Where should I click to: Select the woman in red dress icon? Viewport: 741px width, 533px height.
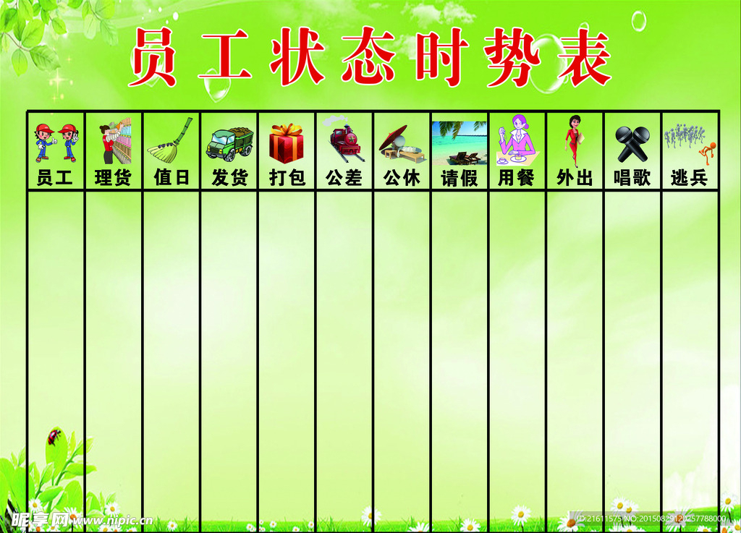click(x=574, y=141)
